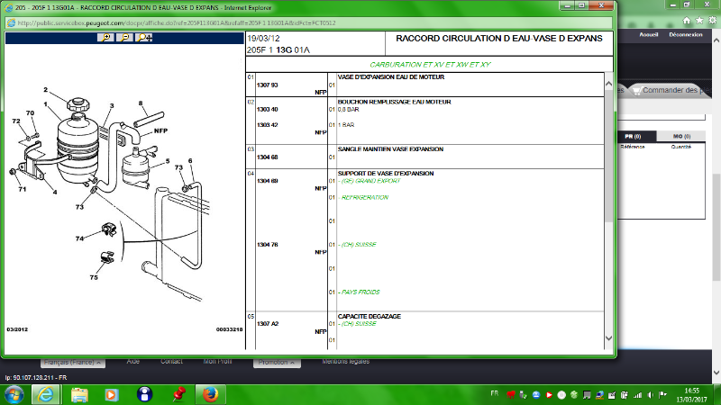Viewport: 721px width, 405px height.
Task: Click SANGLE MAINTIEN VASE EXPANSION heading
Action: pos(390,149)
